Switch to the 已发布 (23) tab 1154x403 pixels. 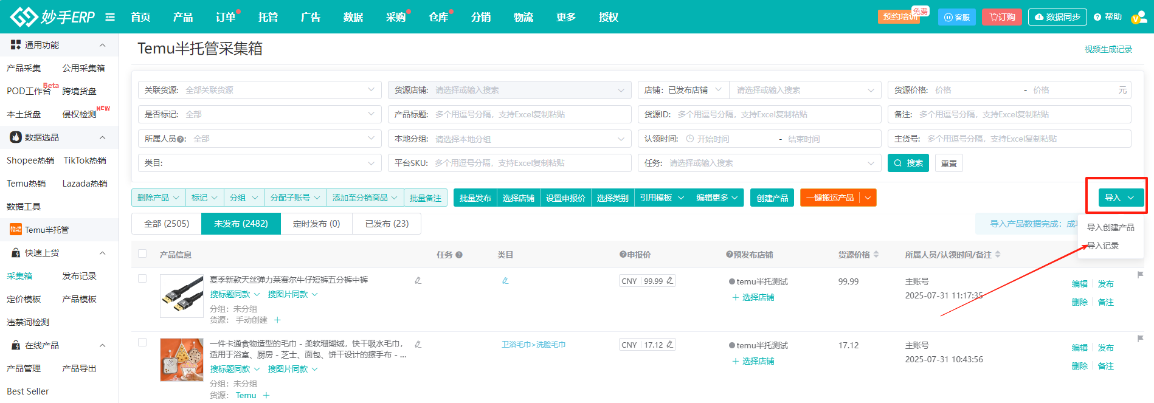[387, 224]
